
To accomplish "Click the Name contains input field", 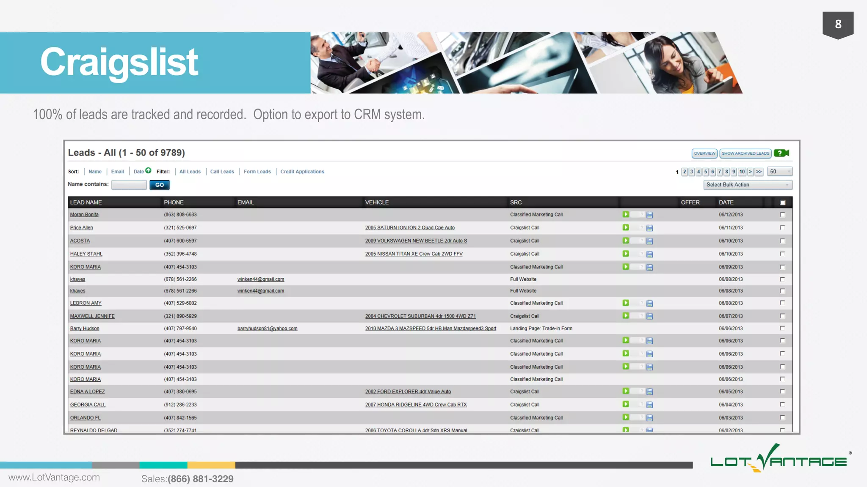I will click(x=129, y=185).
